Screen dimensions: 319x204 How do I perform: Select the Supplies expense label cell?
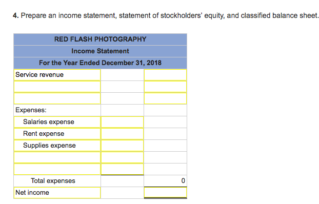pos(57,146)
